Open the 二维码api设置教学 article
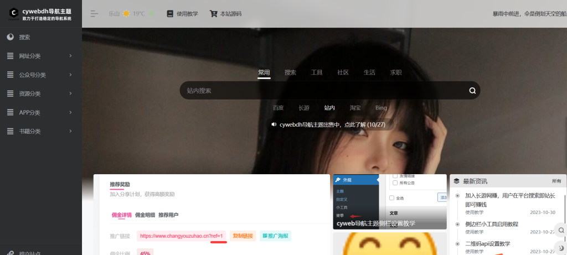This screenshot has height=255, width=567. [x=488, y=243]
